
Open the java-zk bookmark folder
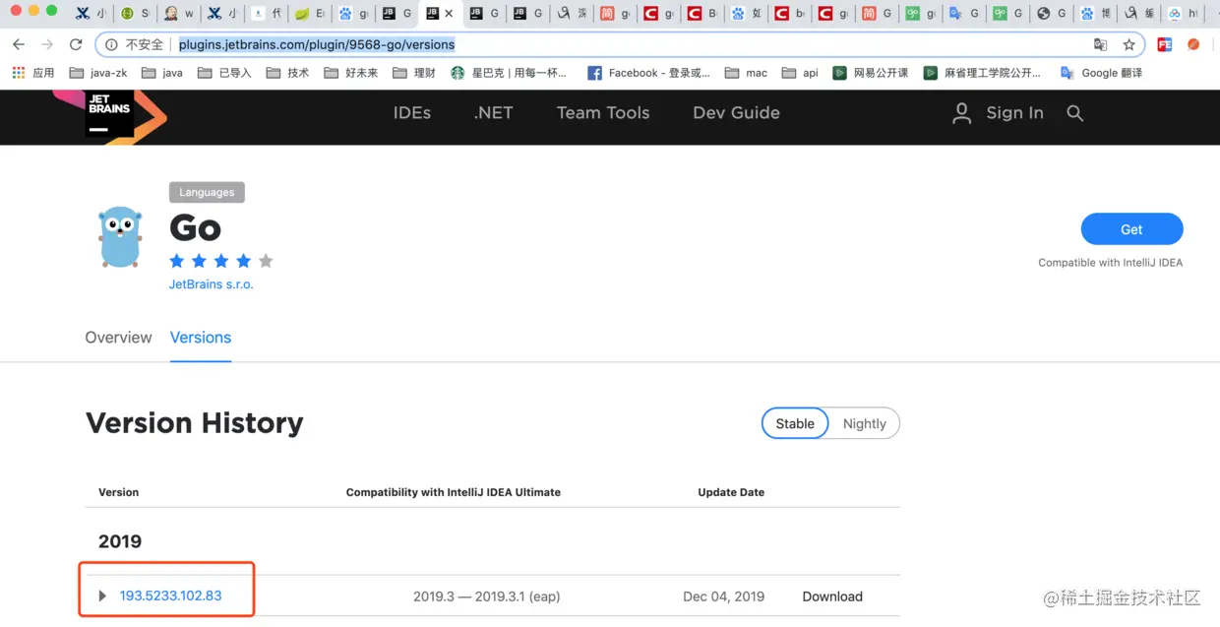click(x=98, y=73)
